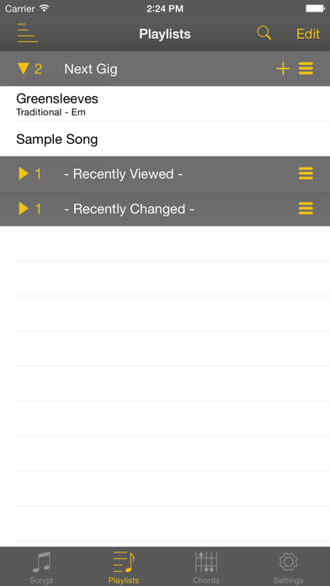Tap Recently Changed reorder handle icon
This screenshot has width=330, height=586.
(x=306, y=209)
